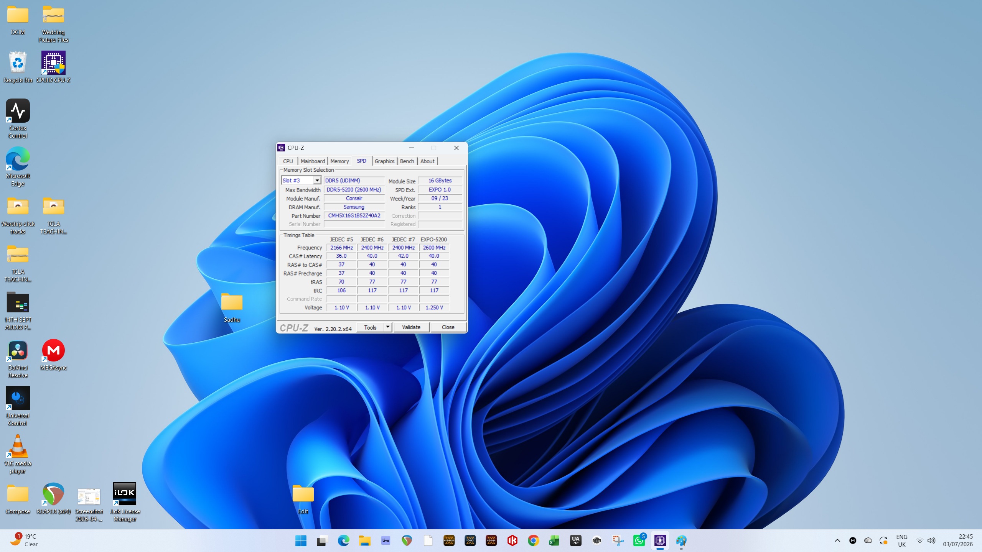Select the MEGAsync desktop shortcut
This screenshot has height=552, width=982.
click(x=53, y=355)
